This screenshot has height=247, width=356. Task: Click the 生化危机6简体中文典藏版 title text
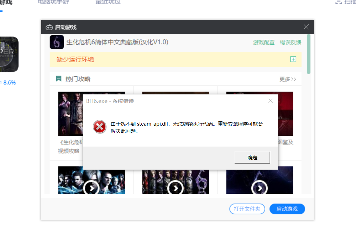[117, 42]
